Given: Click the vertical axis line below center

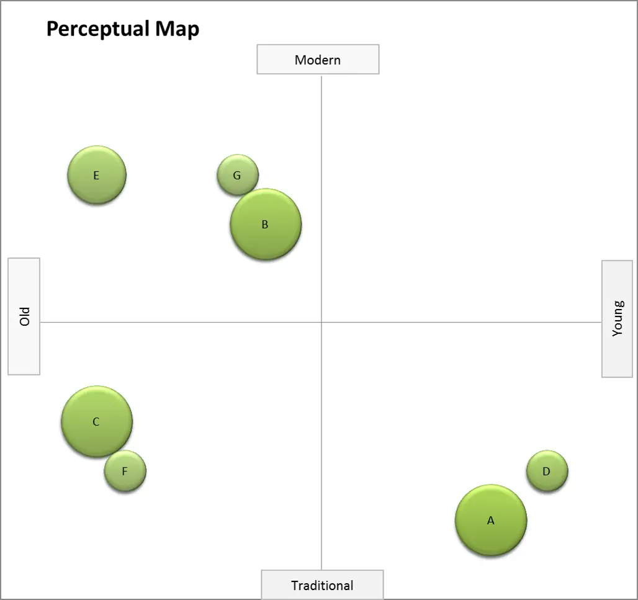Looking at the screenshot, I should coord(321,446).
